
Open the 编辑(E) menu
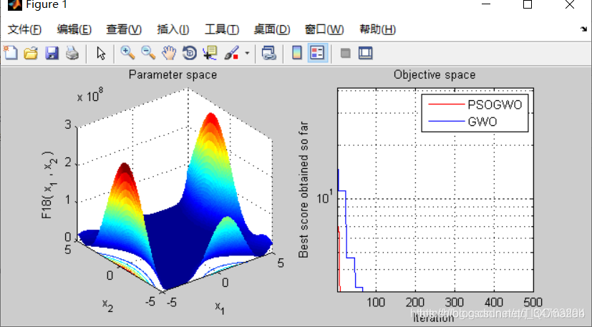coord(74,29)
